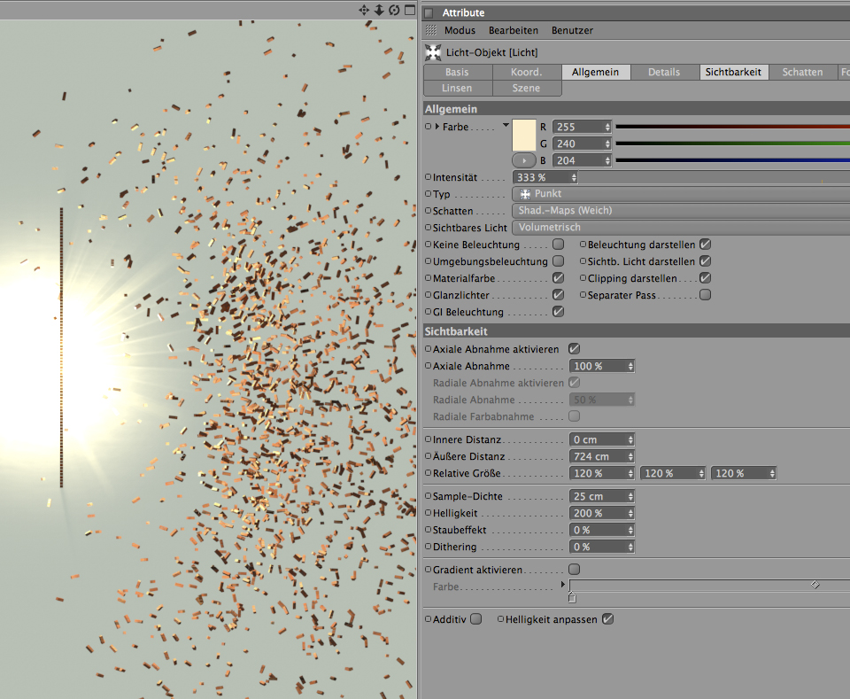The height and width of the screenshot is (699, 850).
Task: Expand the Farbe disclosure triangle
Action: (437, 127)
